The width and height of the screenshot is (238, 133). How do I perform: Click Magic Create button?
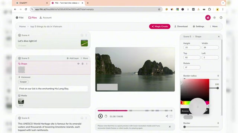tap(160, 26)
